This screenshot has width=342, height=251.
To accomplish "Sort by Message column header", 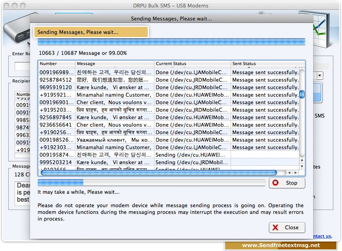I will click(115, 64).
